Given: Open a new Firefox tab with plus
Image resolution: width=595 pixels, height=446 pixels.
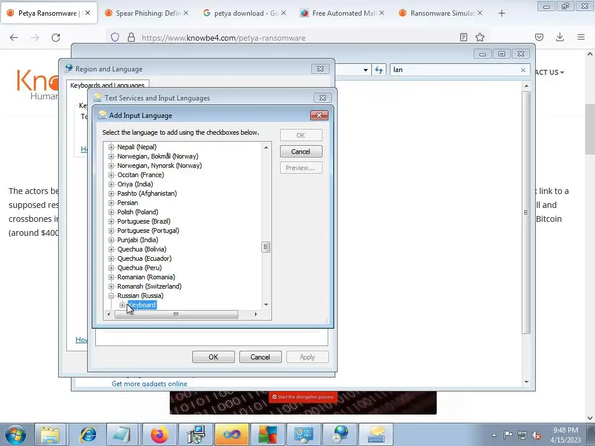Looking at the screenshot, I should [501, 13].
